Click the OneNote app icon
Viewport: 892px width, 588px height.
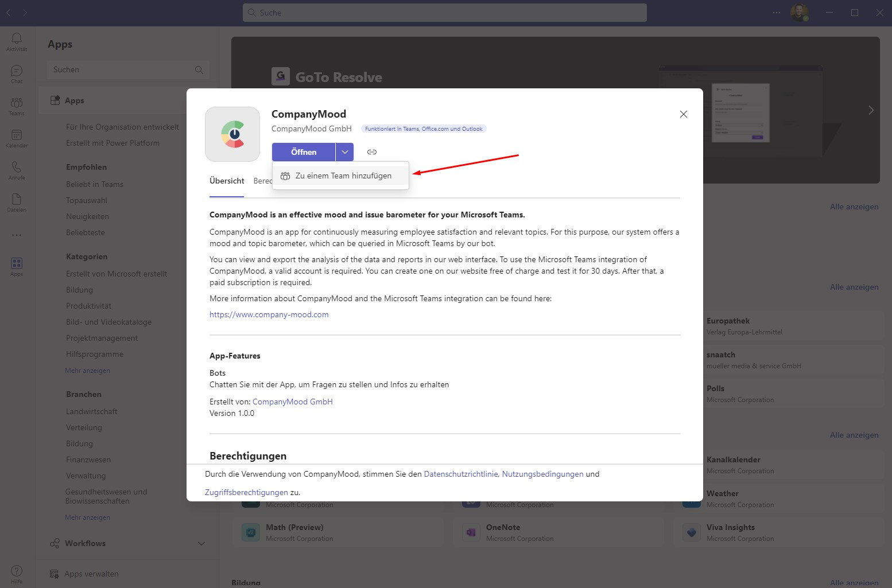pyautogui.click(x=471, y=532)
